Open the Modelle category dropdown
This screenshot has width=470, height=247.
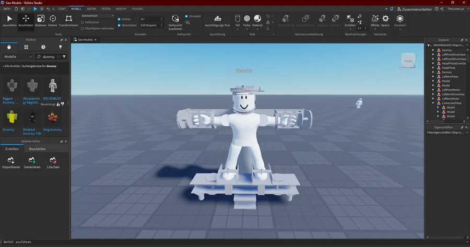click(x=17, y=56)
